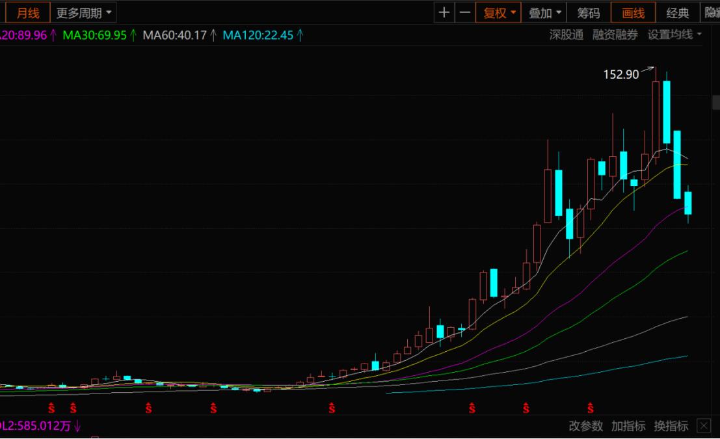The image size is (720, 439).
Task: Switch to 经典 classic mode
Action: (678, 12)
